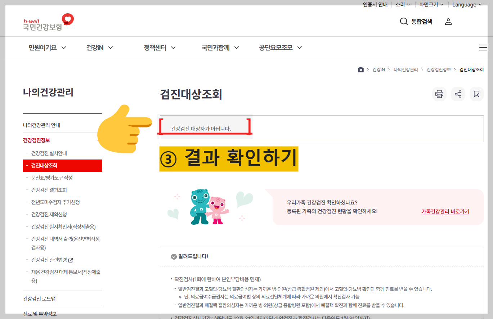Click external link icon beside 건강검진 관련법령
493x319 pixels.
pos(71,260)
